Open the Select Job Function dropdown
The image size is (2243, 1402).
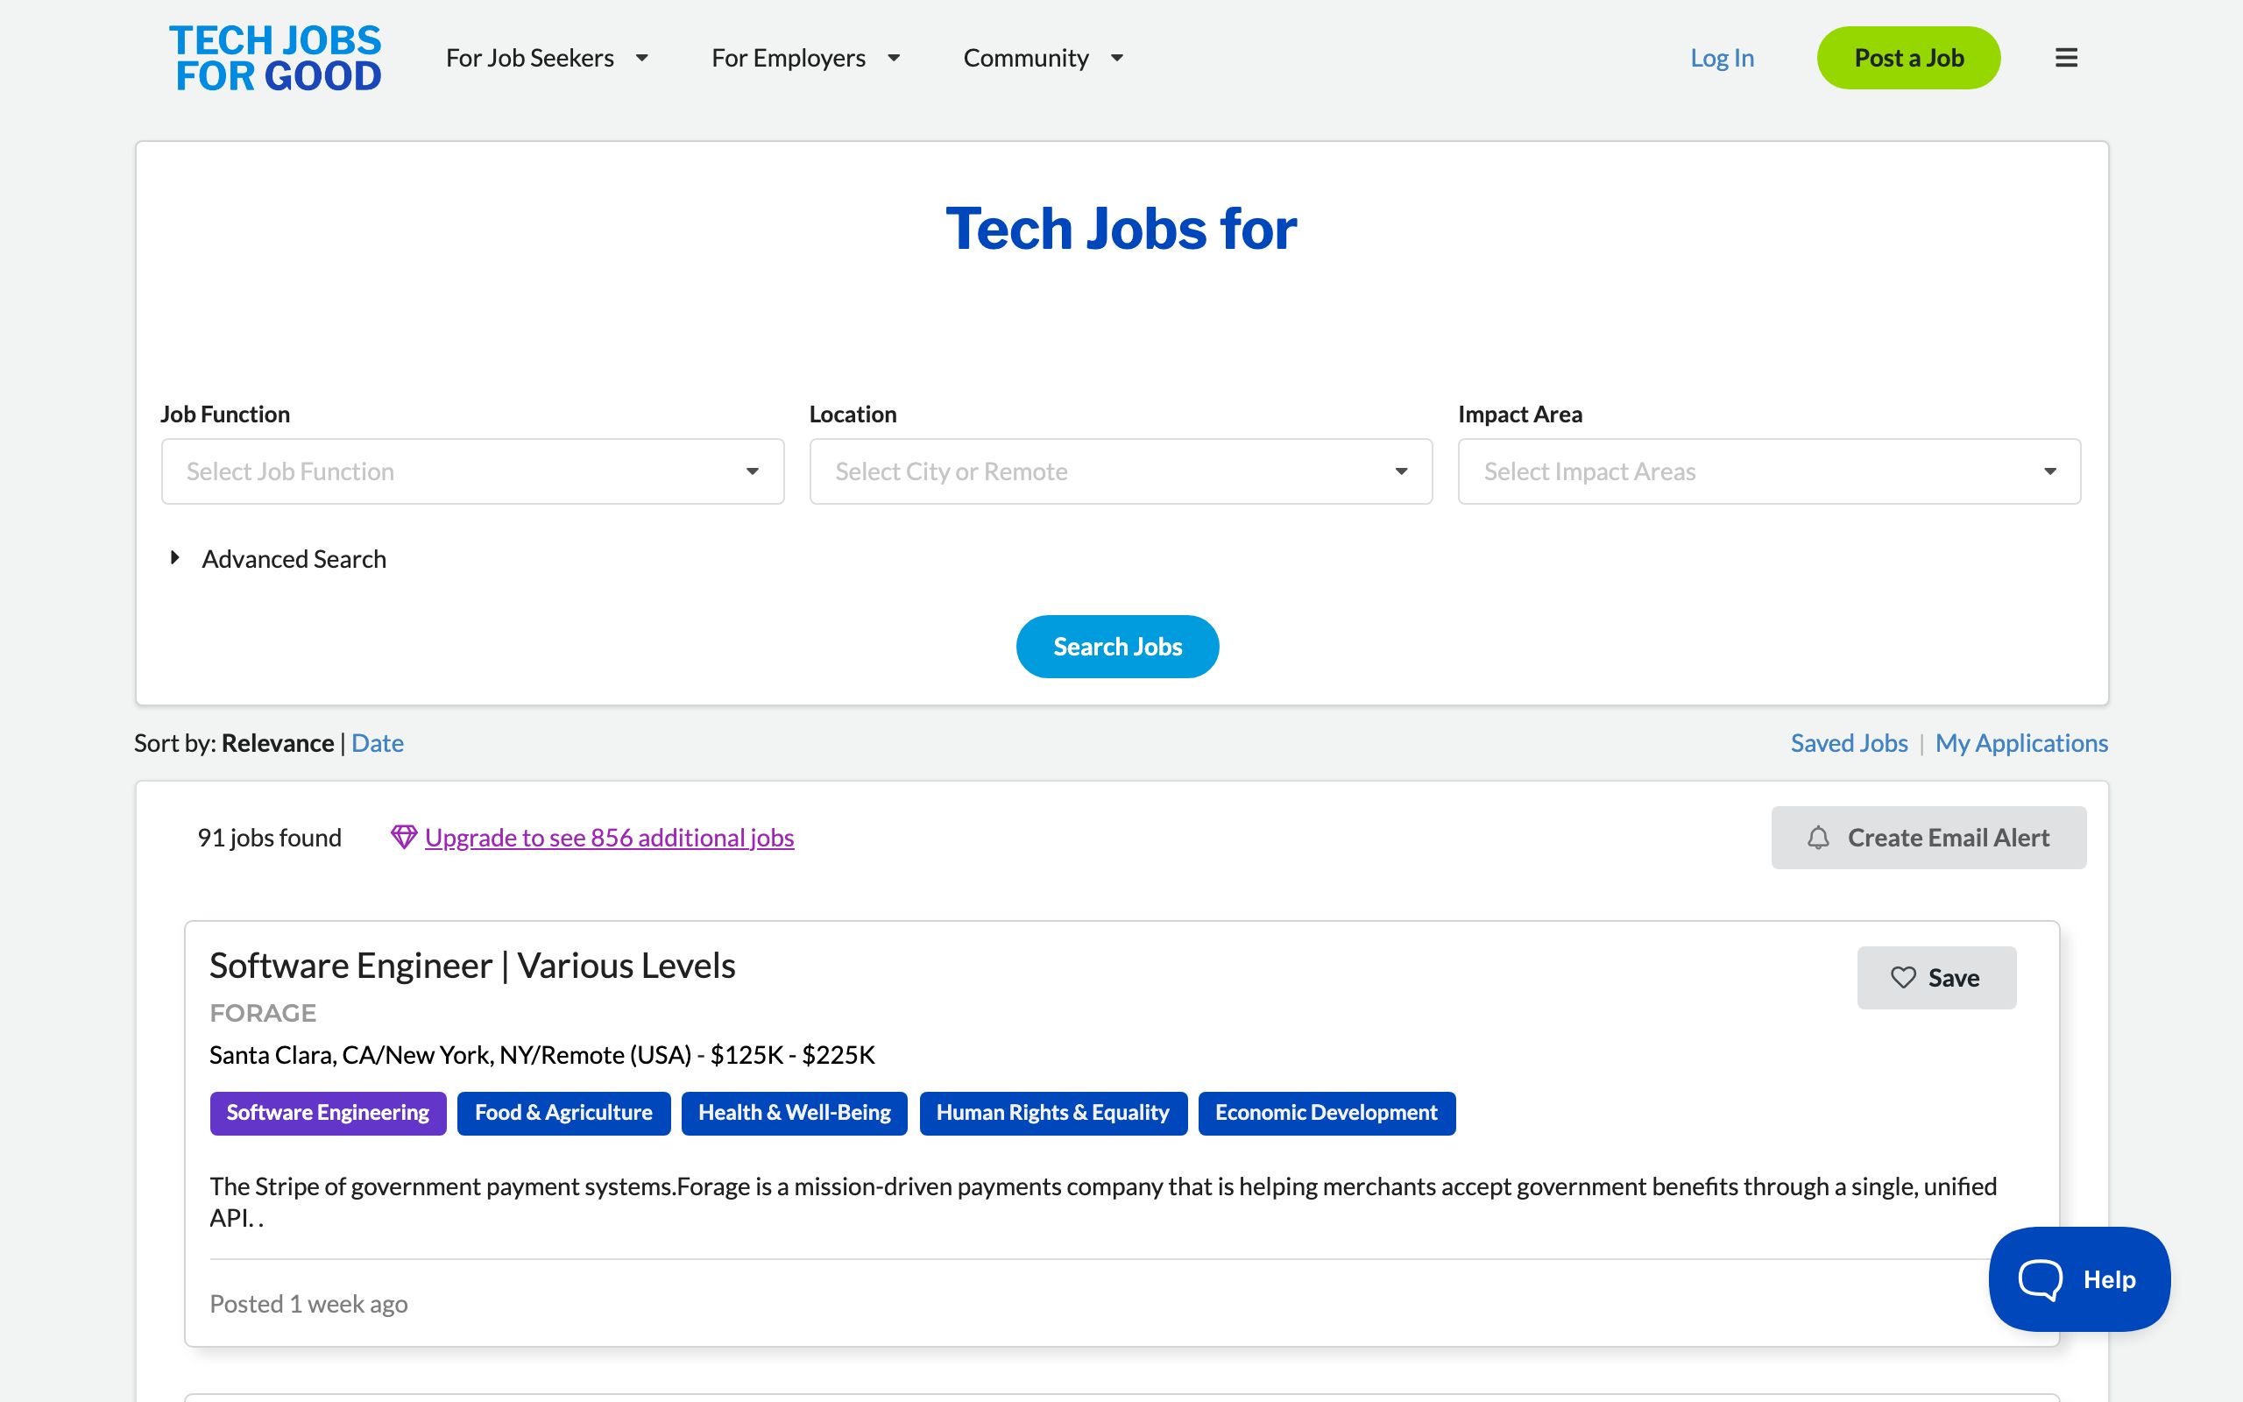click(x=473, y=471)
